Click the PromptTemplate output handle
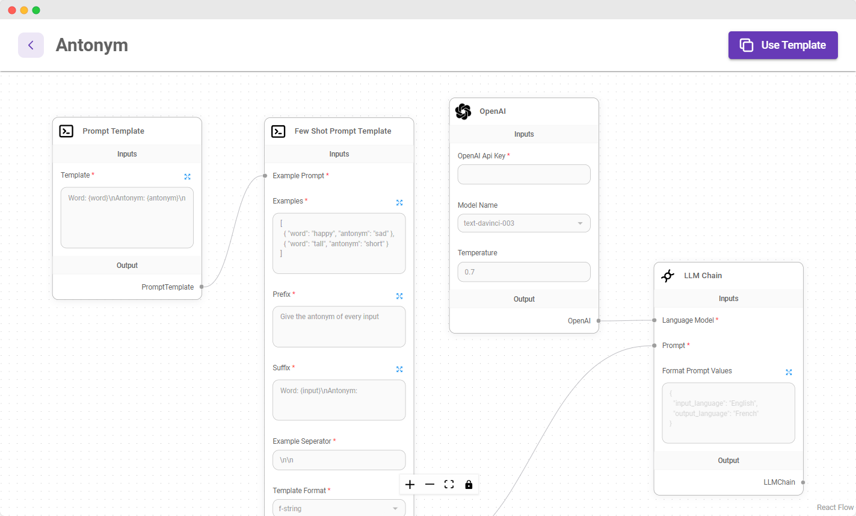 coord(202,287)
